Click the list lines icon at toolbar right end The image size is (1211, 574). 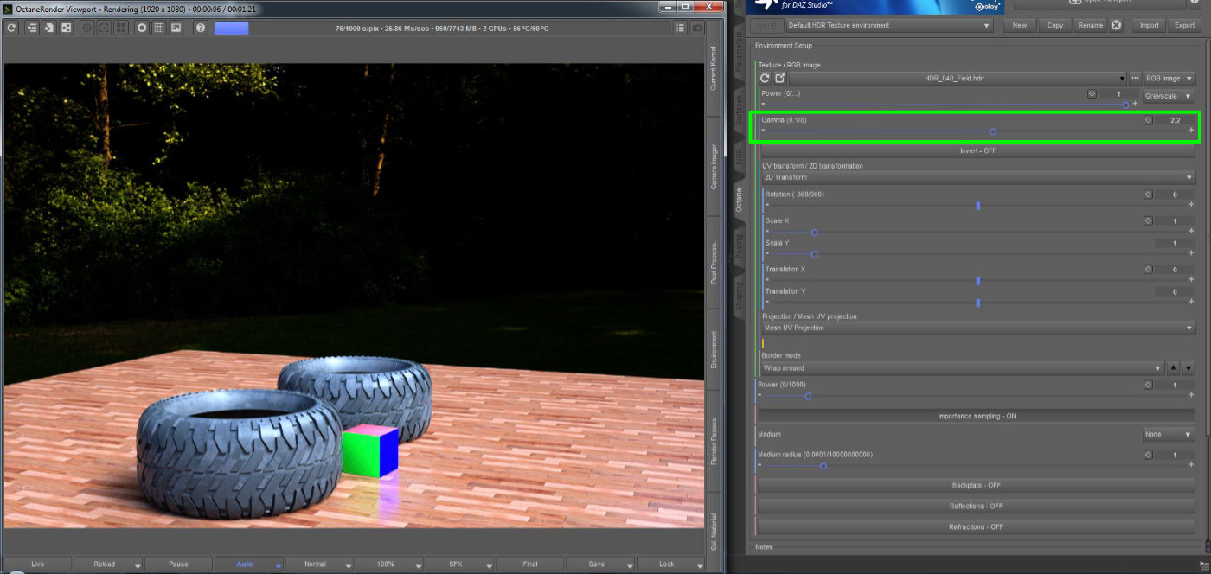(681, 28)
